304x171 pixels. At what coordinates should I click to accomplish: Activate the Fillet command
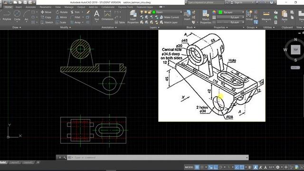76,17
